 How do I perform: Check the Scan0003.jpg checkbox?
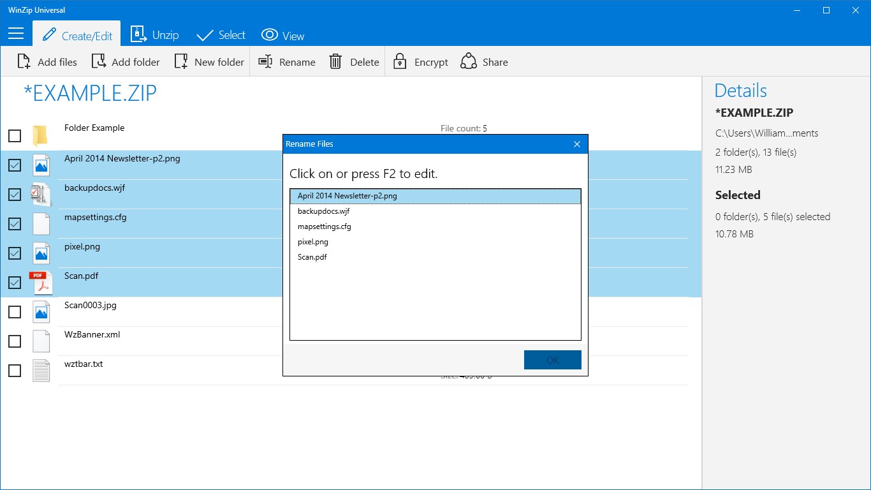14,311
